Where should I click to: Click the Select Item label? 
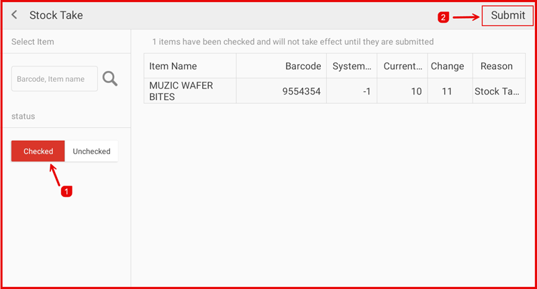coord(33,42)
